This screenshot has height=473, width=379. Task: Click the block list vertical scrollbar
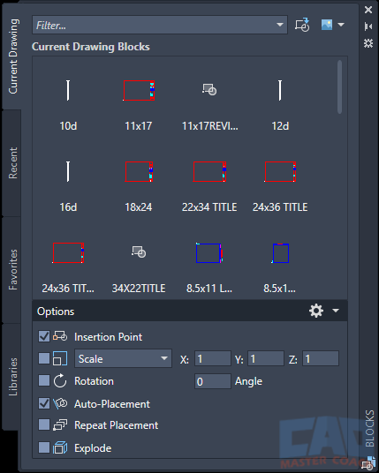pos(340,86)
